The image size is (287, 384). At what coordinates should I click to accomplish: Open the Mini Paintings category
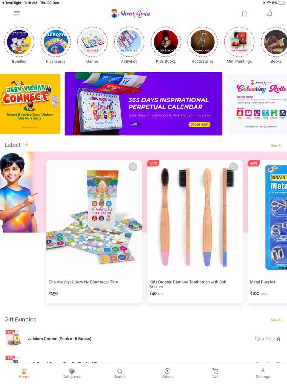(x=239, y=42)
